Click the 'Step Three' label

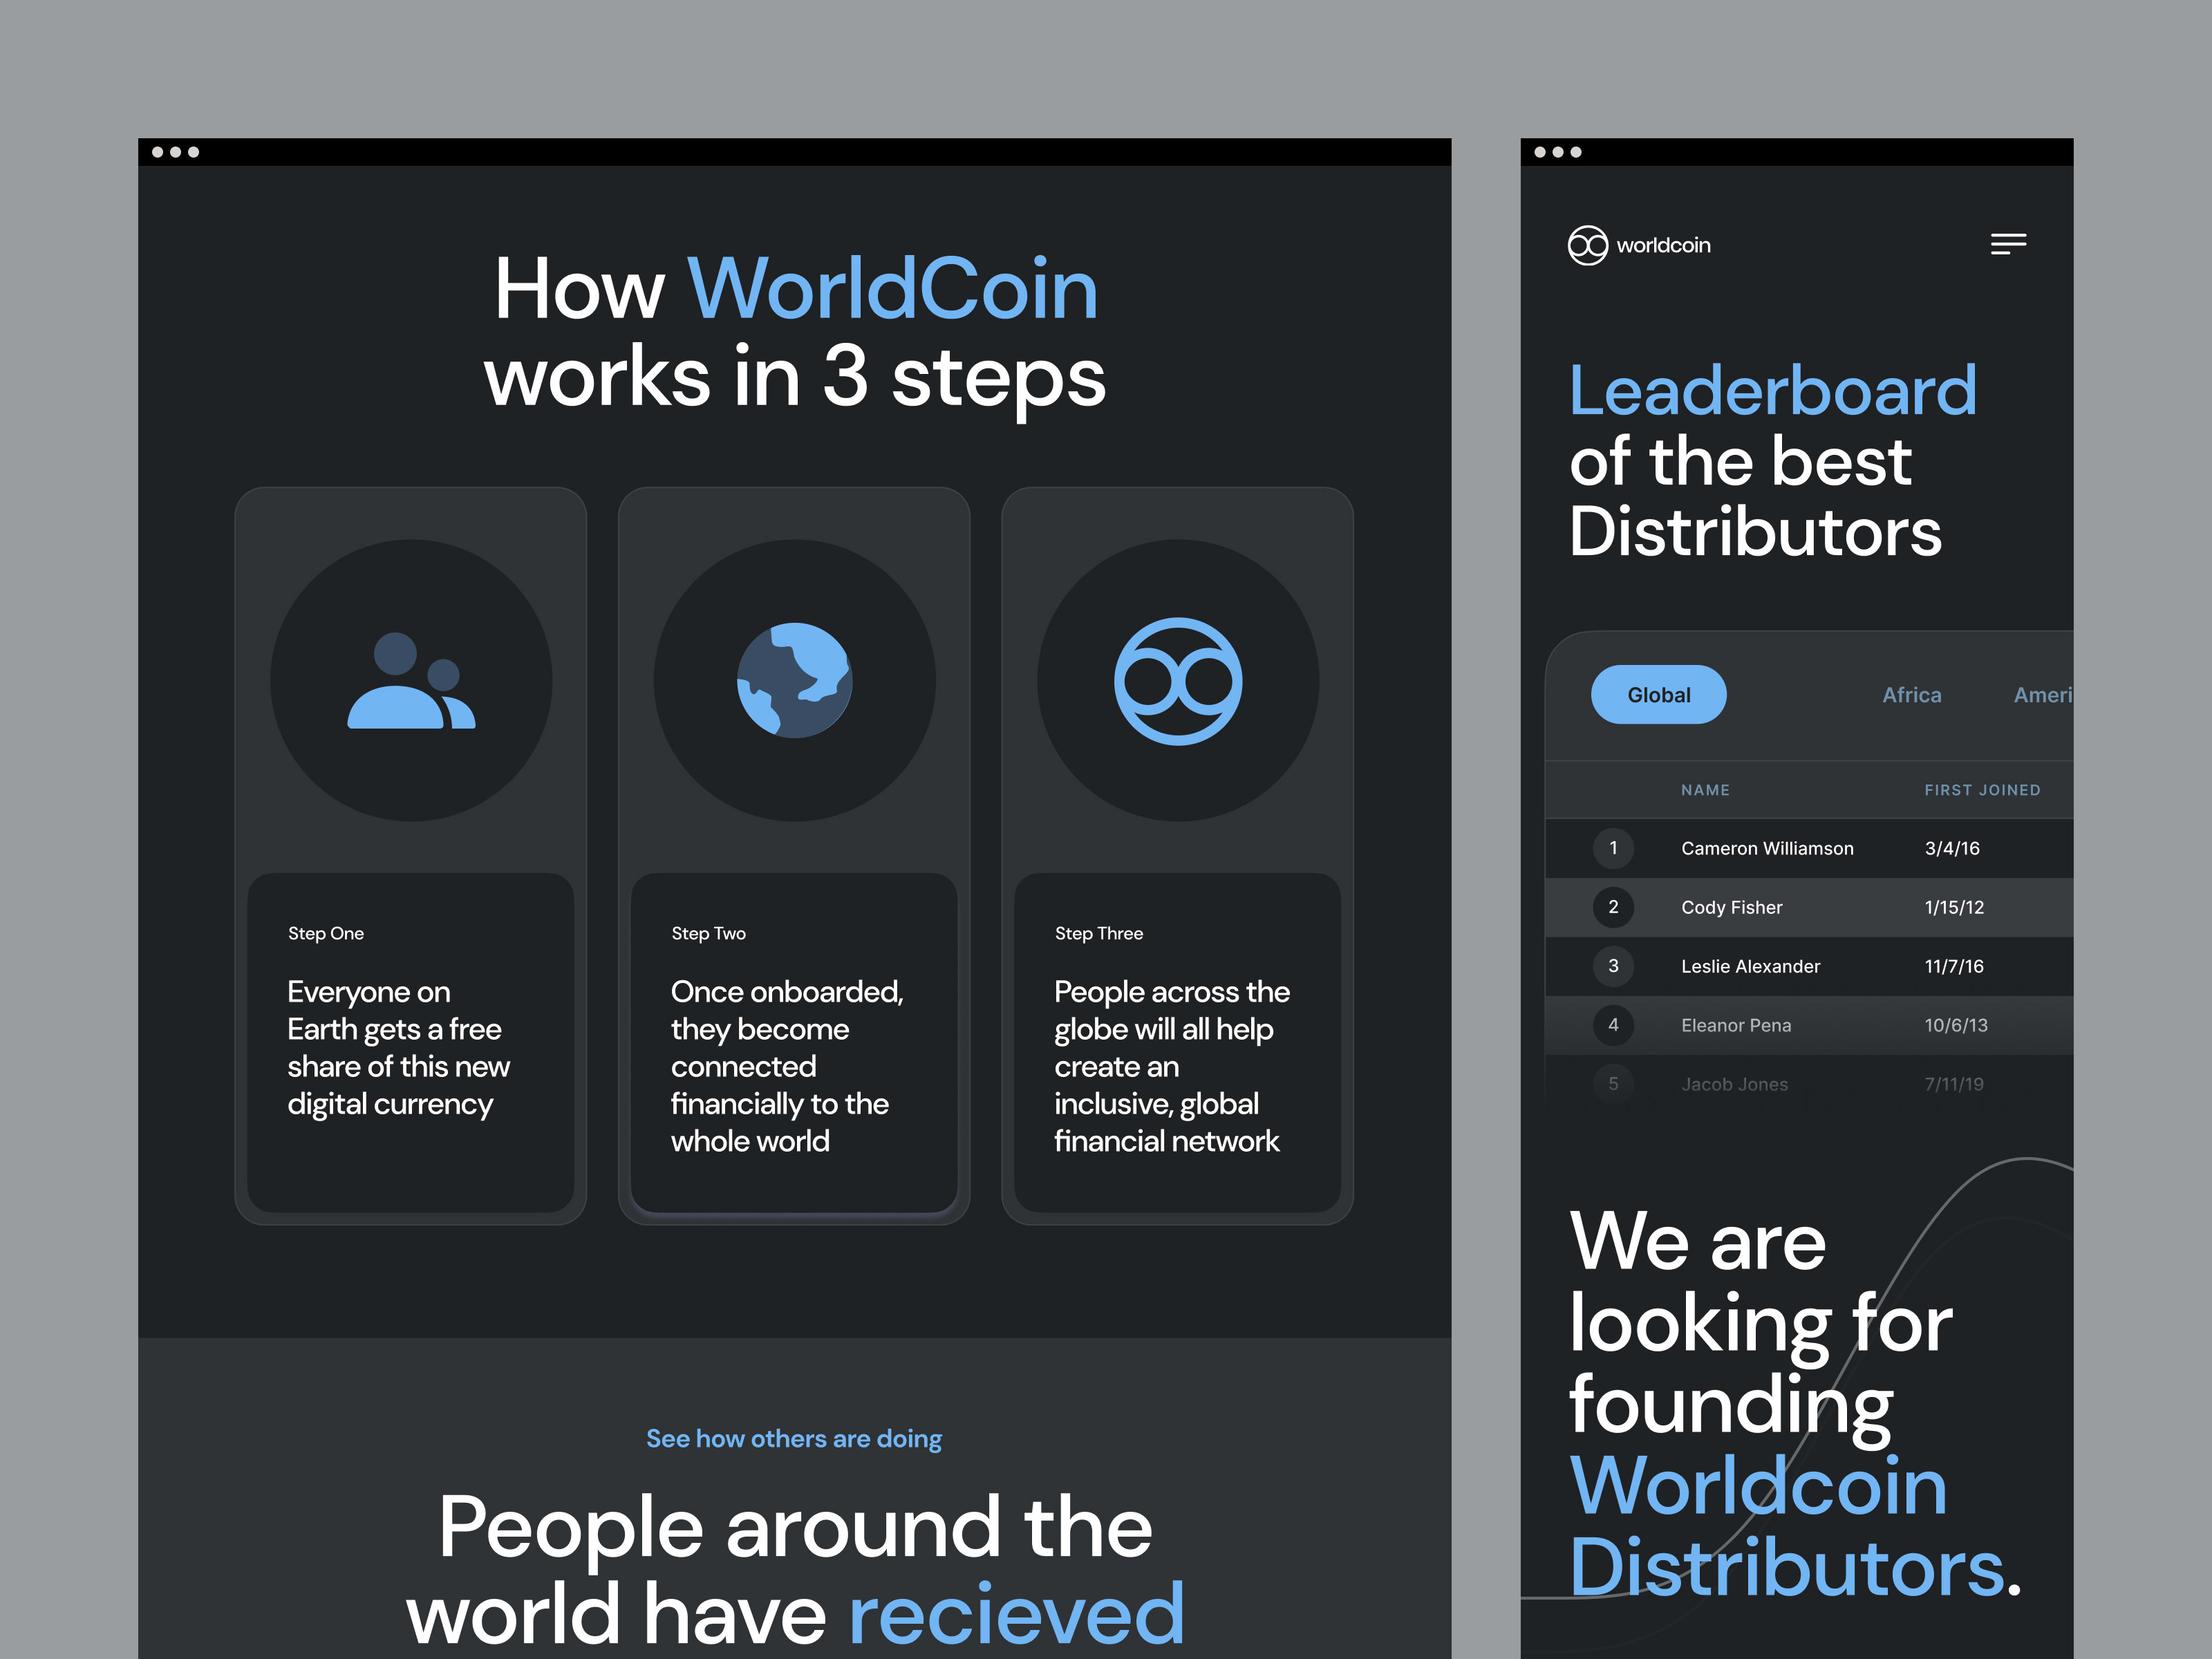click(1098, 933)
